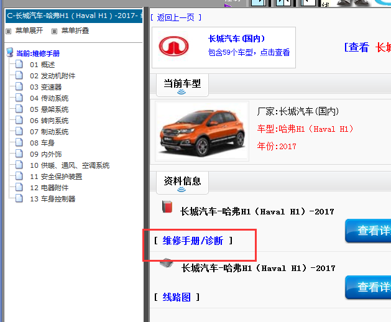This screenshot has width=391, height=322.
Task: Open 12 电器附件 chapter
Action: click(x=49, y=188)
